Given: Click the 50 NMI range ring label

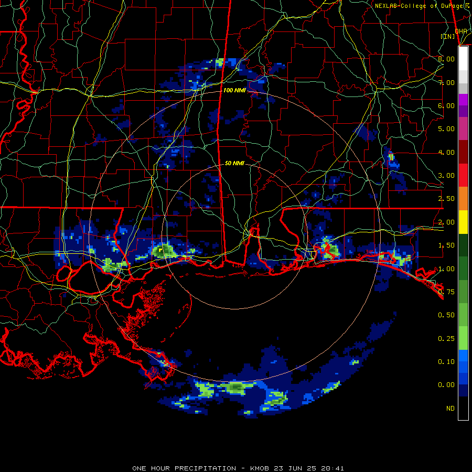Looking at the screenshot, I should click(234, 163).
